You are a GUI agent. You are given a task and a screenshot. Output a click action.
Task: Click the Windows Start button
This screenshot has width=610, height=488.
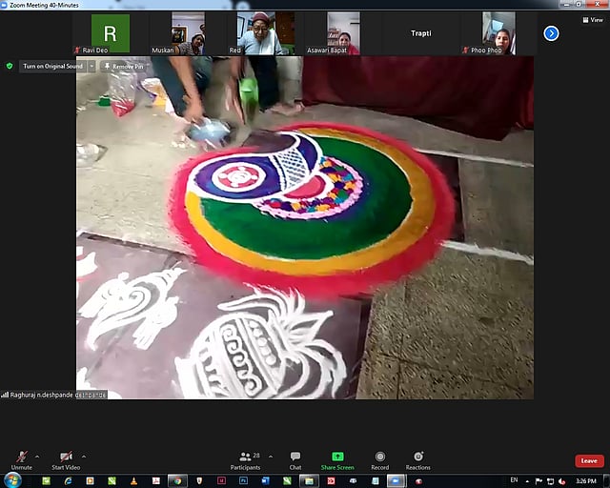tap(11, 480)
